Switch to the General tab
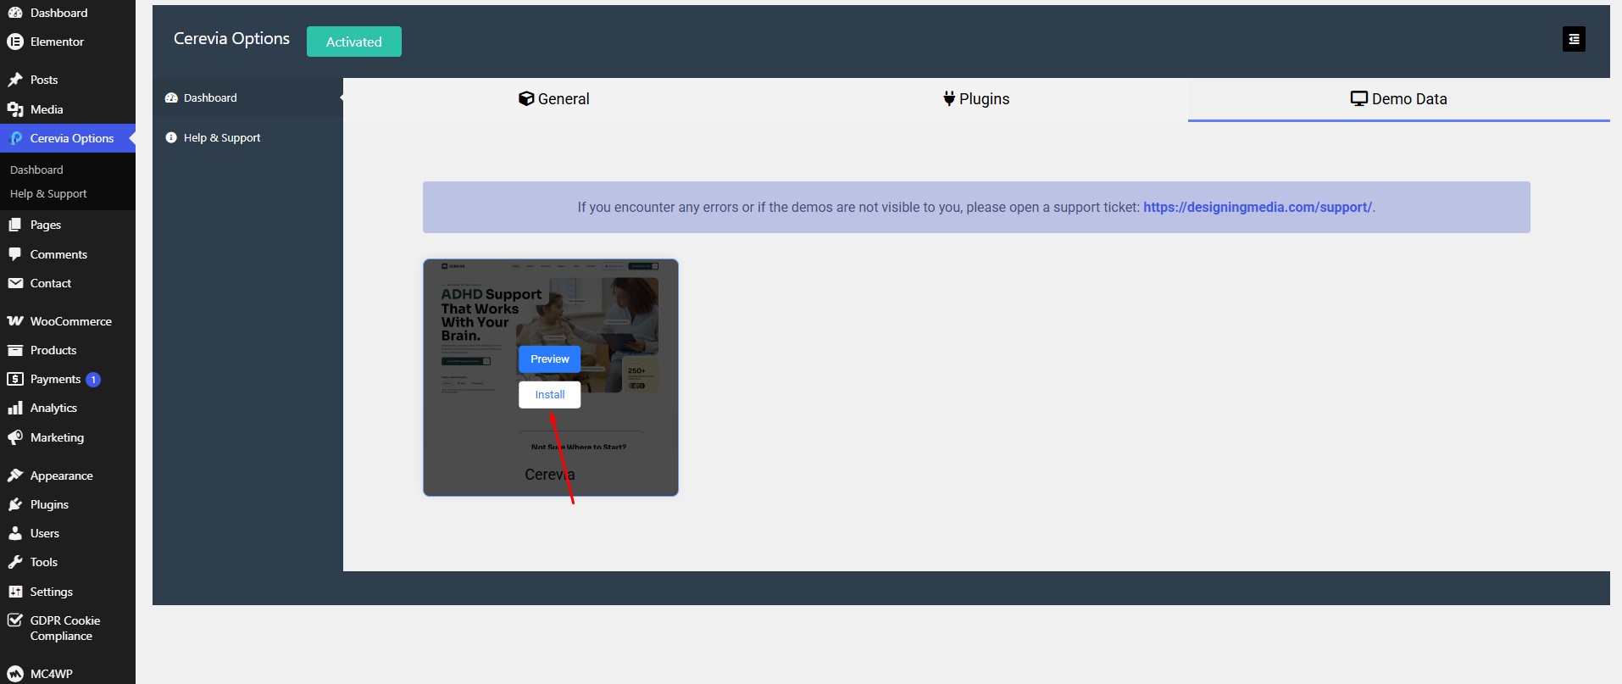Viewport: 1622px width, 684px height. point(554,99)
